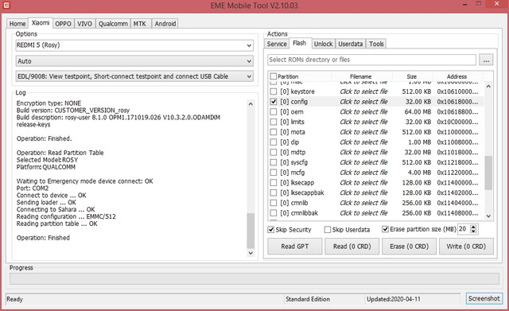Toggle the Skip Security checkbox
This screenshot has height=311, width=509.
(271, 230)
